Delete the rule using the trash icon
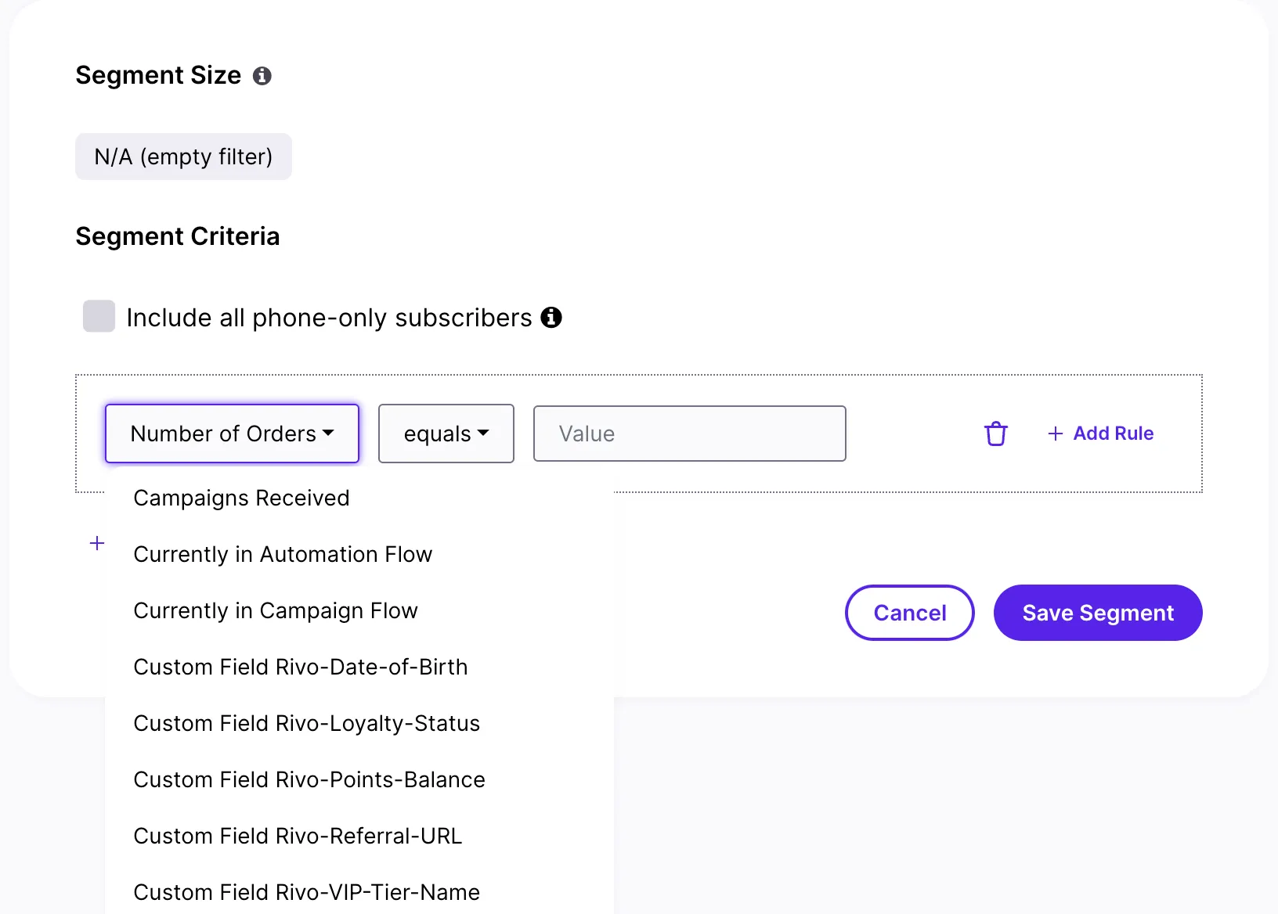The width and height of the screenshot is (1278, 914). (x=995, y=434)
